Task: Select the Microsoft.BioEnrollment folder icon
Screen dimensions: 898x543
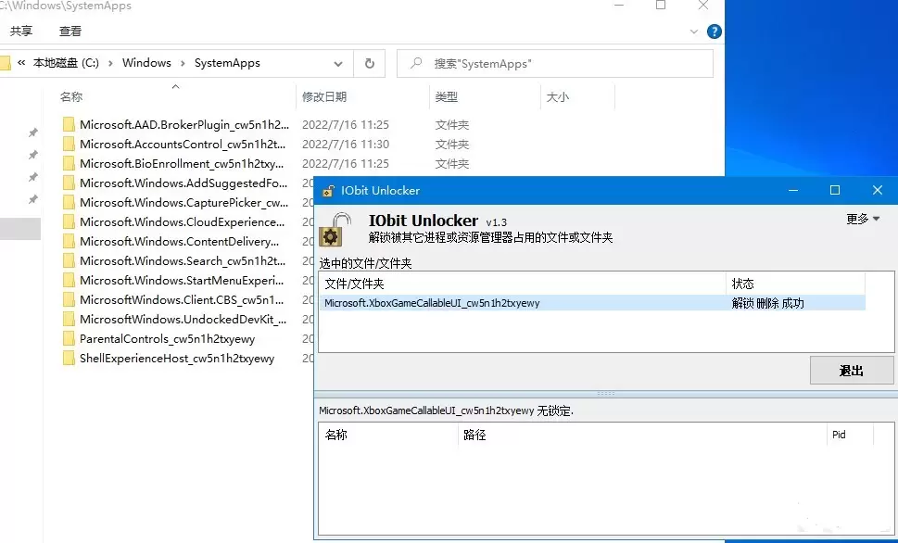Action: coord(69,164)
